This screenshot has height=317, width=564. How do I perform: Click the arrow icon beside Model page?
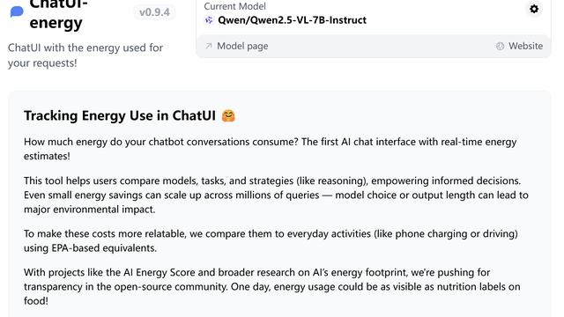point(208,46)
